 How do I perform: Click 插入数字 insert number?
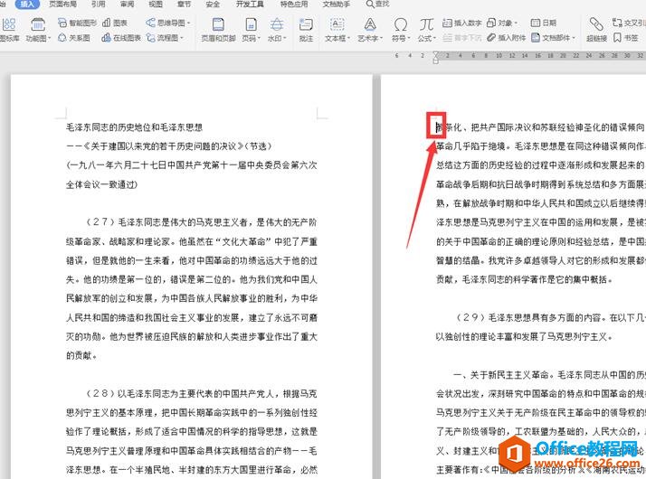click(x=461, y=23)
